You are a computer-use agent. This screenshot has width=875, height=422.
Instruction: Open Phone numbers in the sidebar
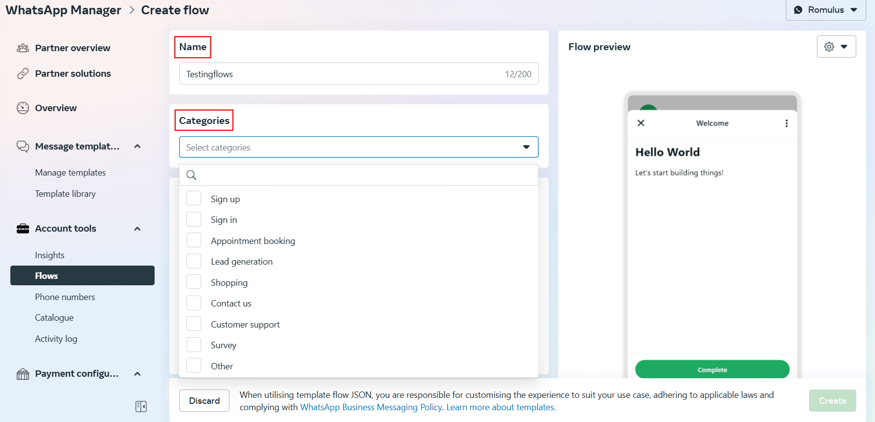pyautogui.click(x=65, y=297)
